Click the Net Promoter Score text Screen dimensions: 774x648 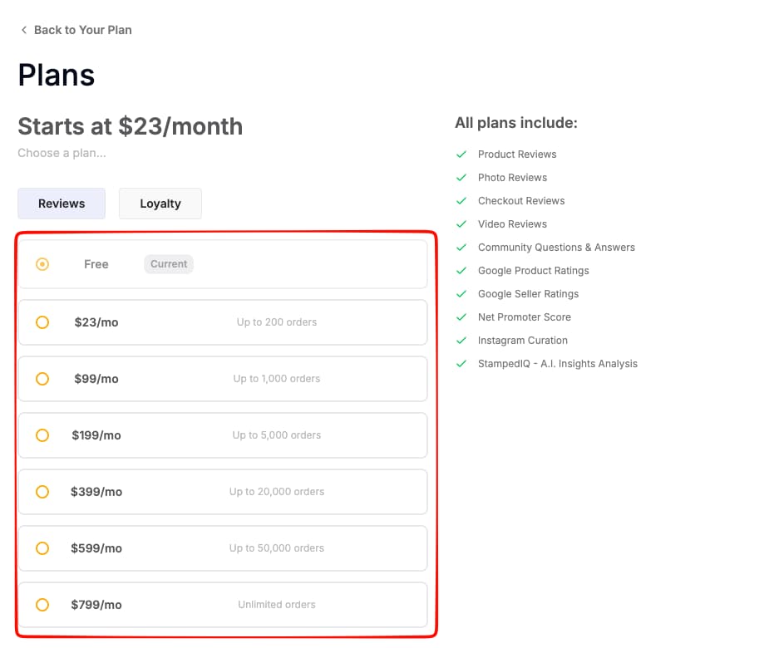525,317
